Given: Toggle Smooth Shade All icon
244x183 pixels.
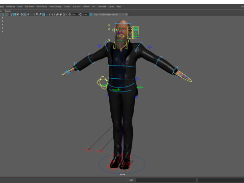Looking at the screenshot, I should pos(15,14).
